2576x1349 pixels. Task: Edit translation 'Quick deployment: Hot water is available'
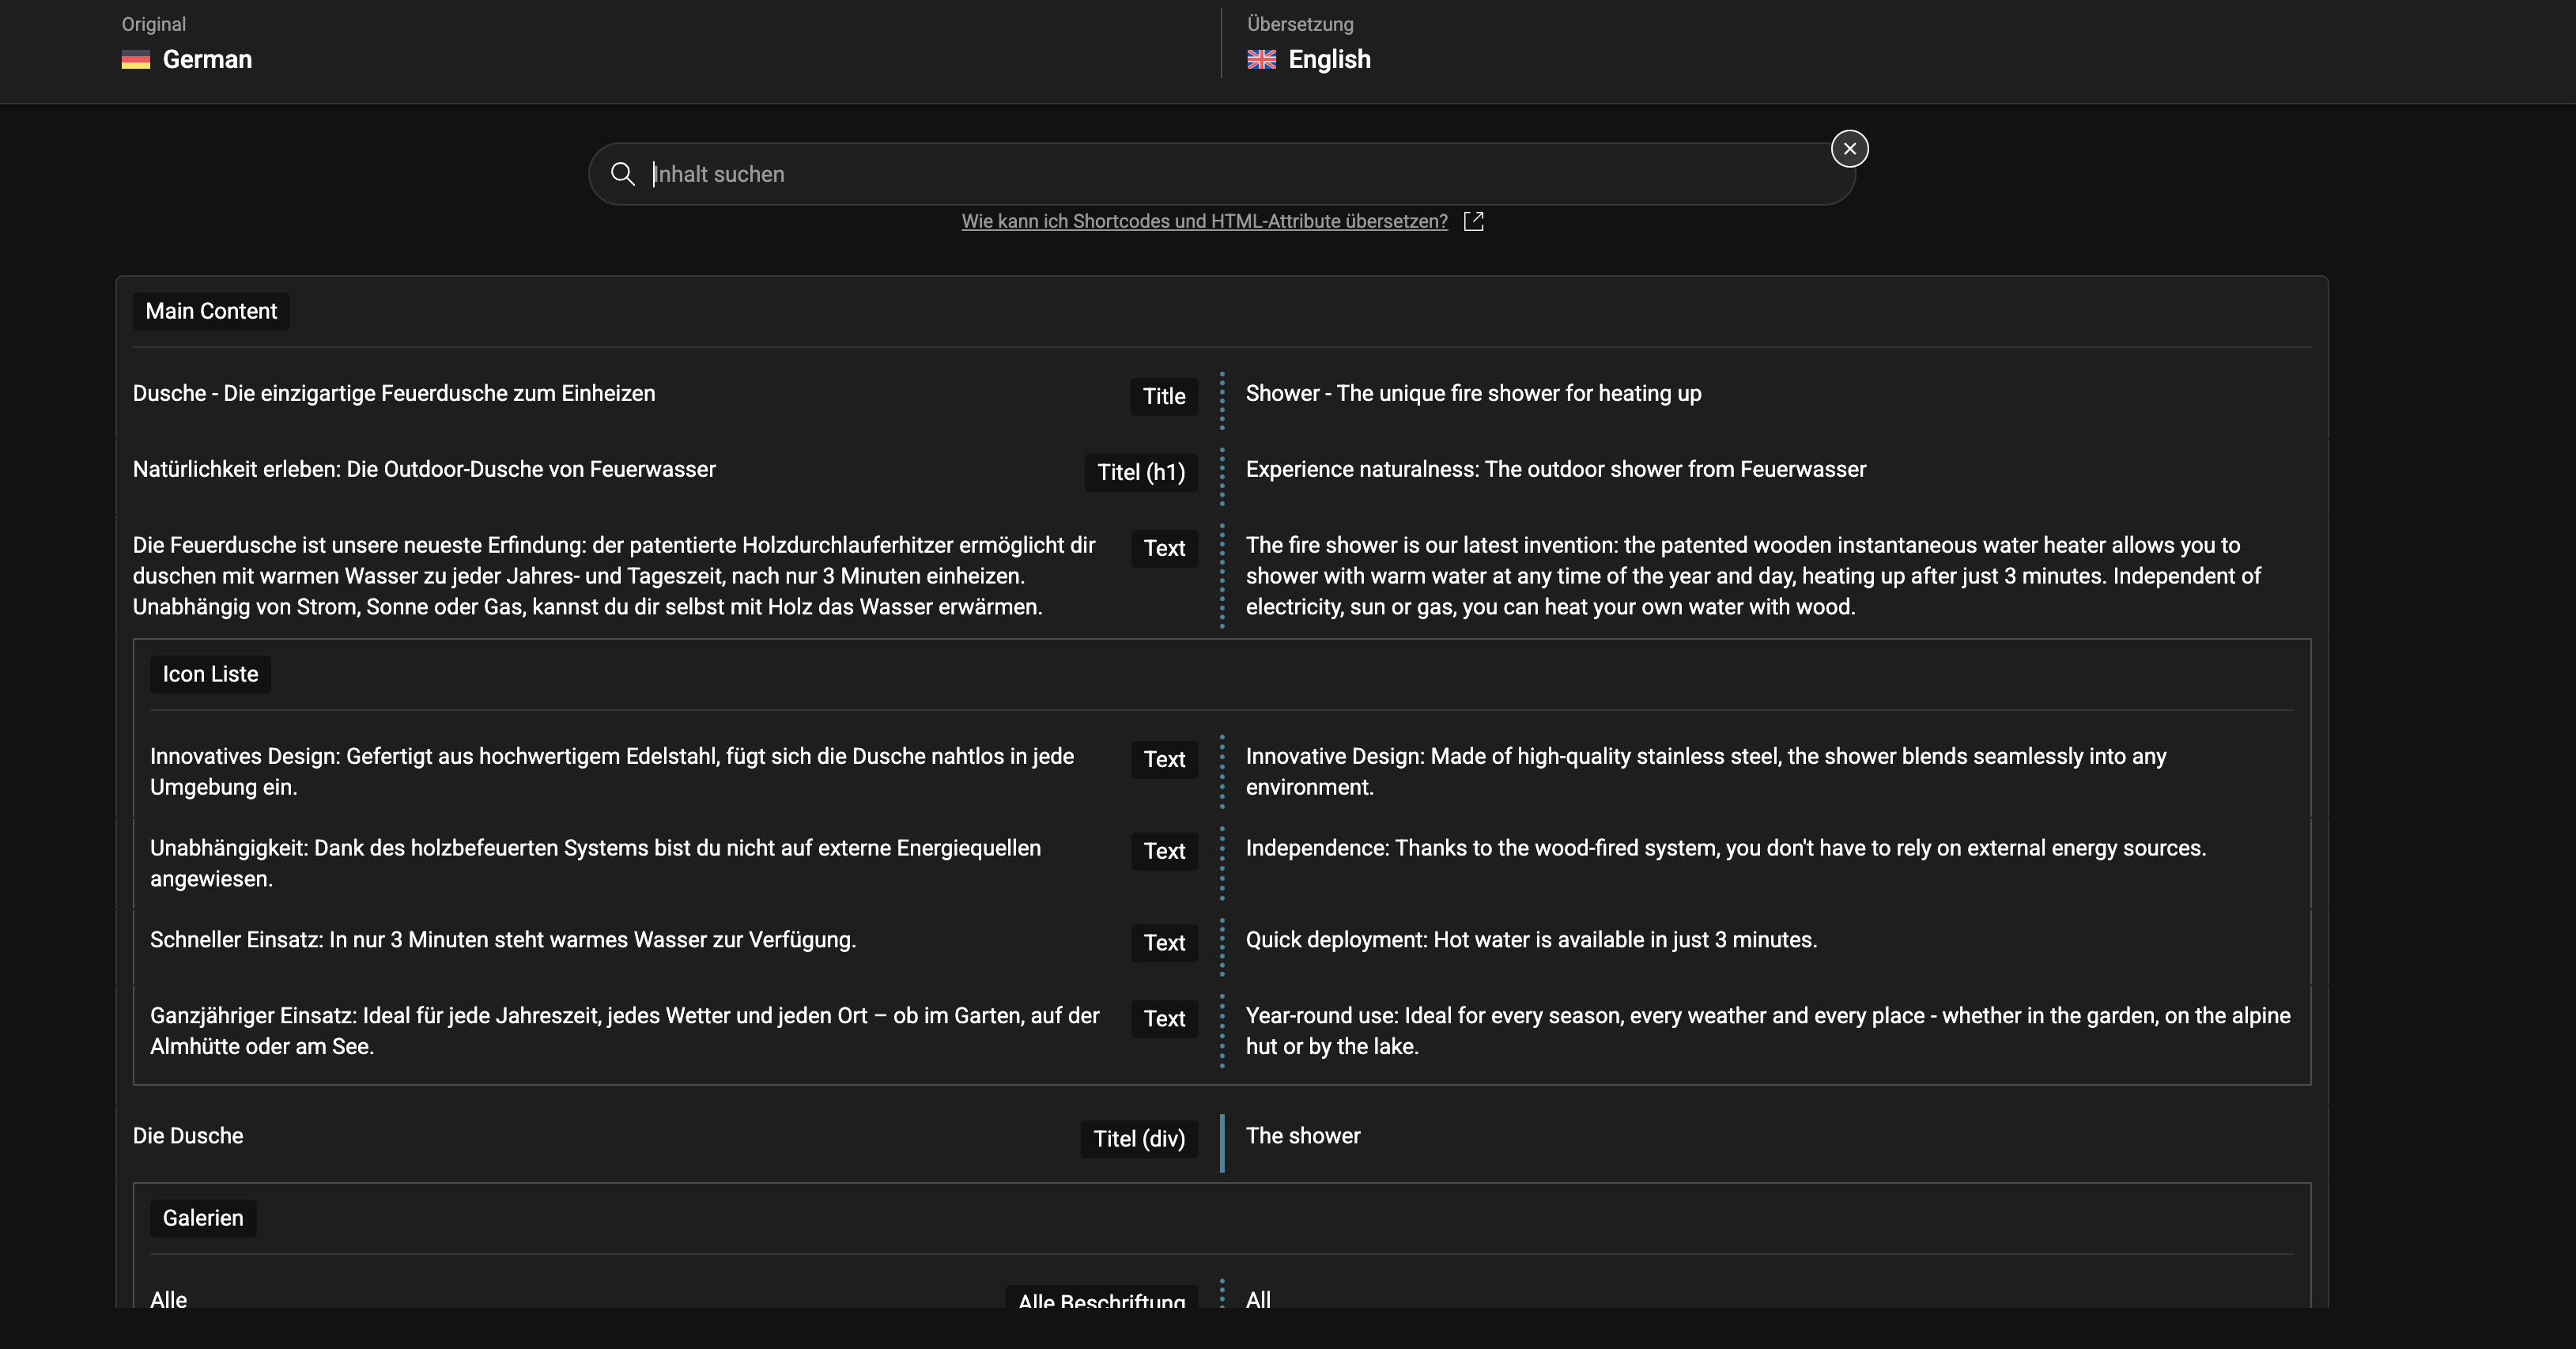click(x=1531, y=940)
